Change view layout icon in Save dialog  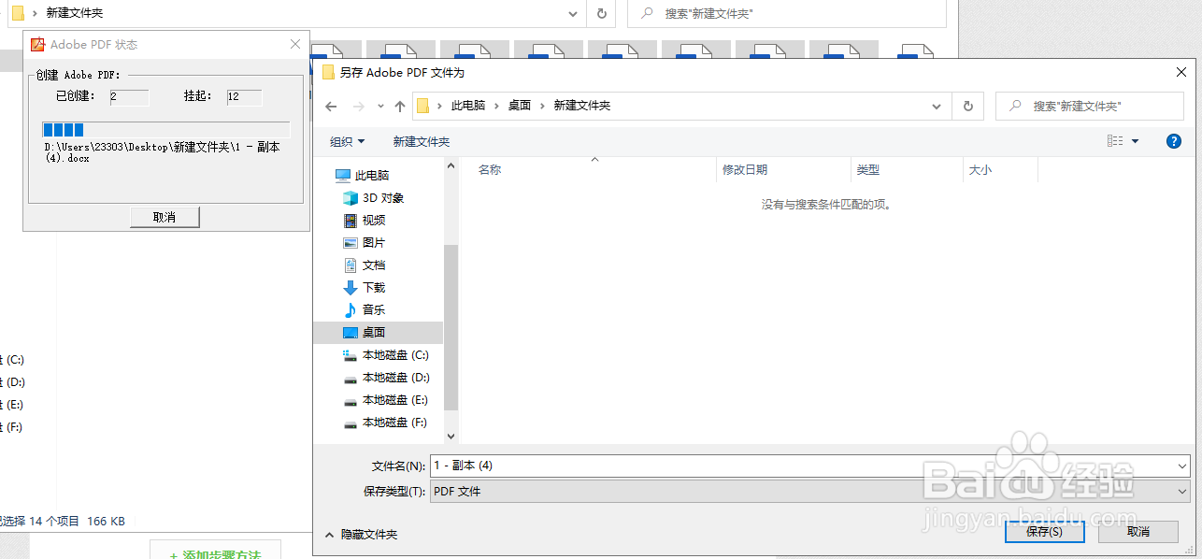tap(1115, 141)
